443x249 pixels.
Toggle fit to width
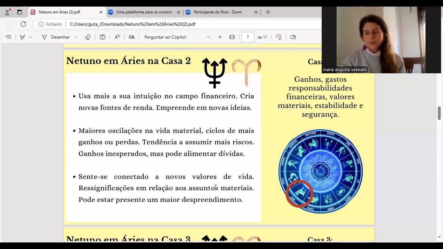coord(232,37)
